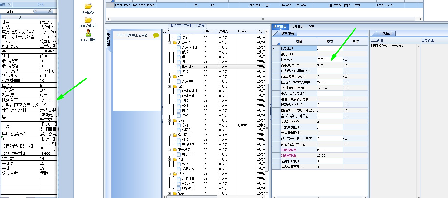Screen dimensions: 448x198
Task: Click the 丝印 document icon
Action: click(179, 101)
